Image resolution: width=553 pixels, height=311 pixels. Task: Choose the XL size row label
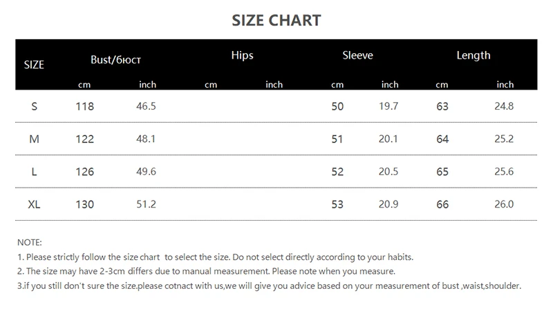click(x=34, y=204)
